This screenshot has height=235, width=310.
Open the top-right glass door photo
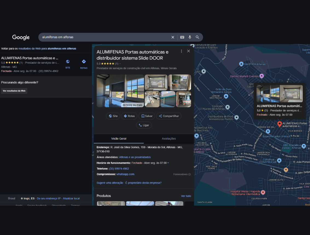point(179,82)
